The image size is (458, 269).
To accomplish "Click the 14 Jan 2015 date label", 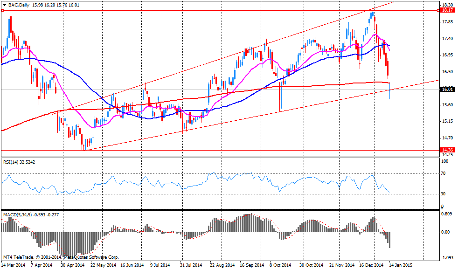I will click(x=401, y=265).
